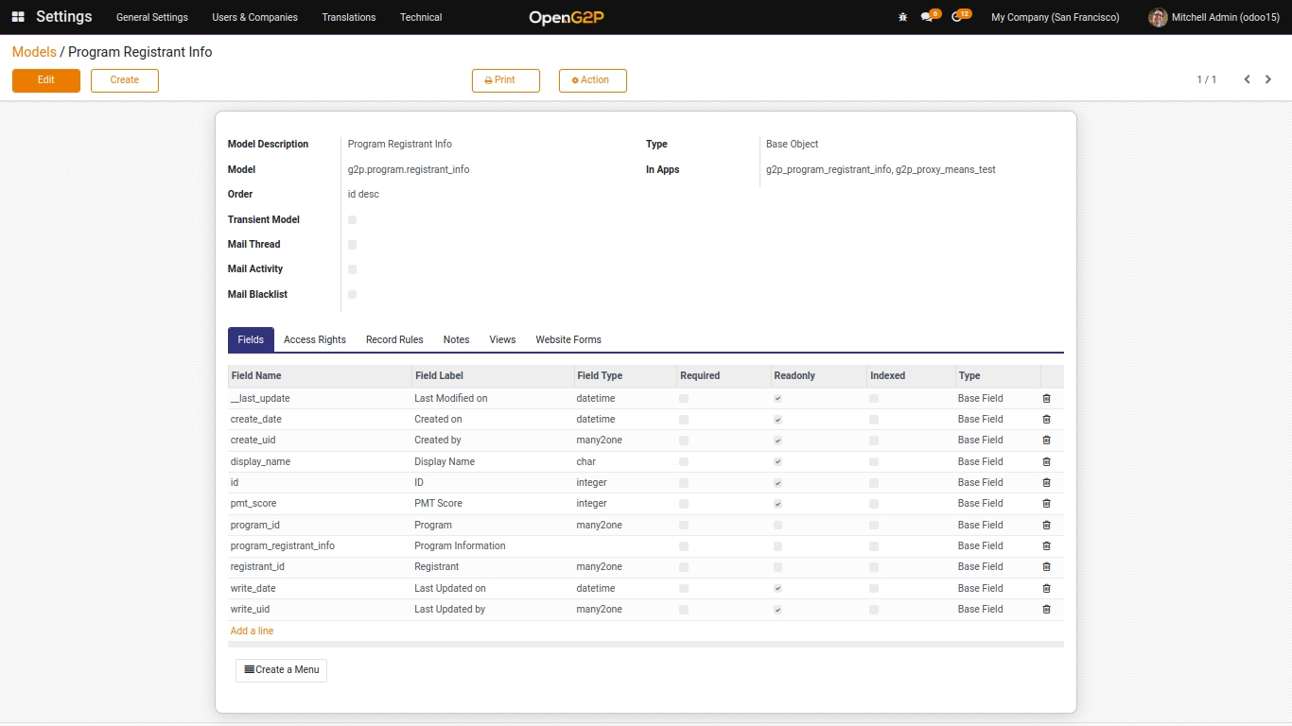The height and width of the screenshot is (726, 1292).
Task: Open the apps grid menu icon
Action: click(18, 17)
